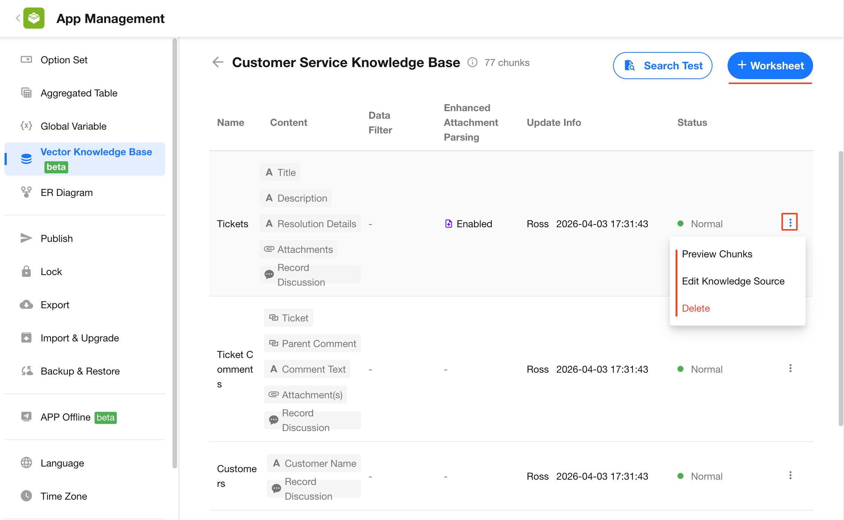Image resolution: width=844 pixels, height=520 pixels.
Task: Open the Lock setting
Action: (51, 272)
